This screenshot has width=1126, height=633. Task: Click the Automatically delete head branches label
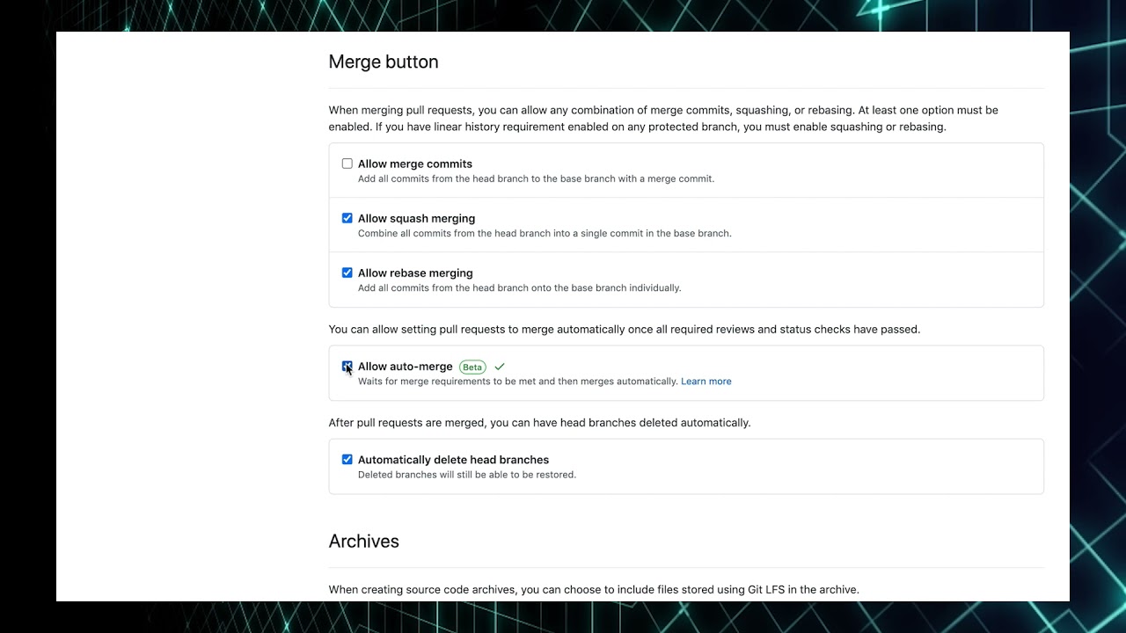(453, 460)
